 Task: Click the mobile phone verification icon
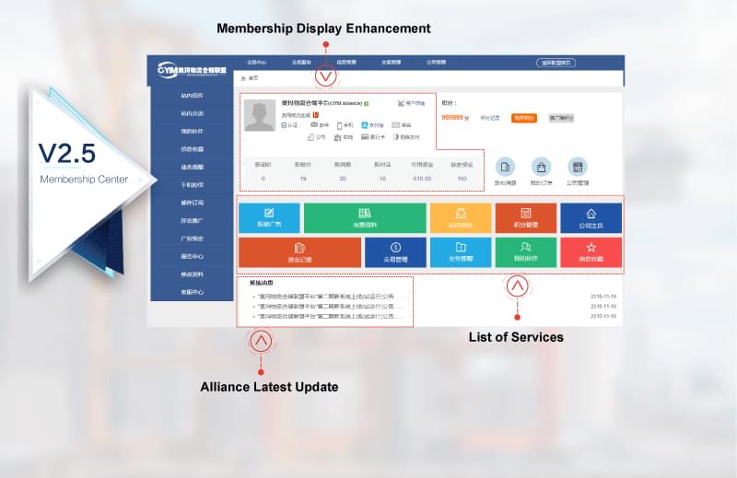[x=339, y=125]
